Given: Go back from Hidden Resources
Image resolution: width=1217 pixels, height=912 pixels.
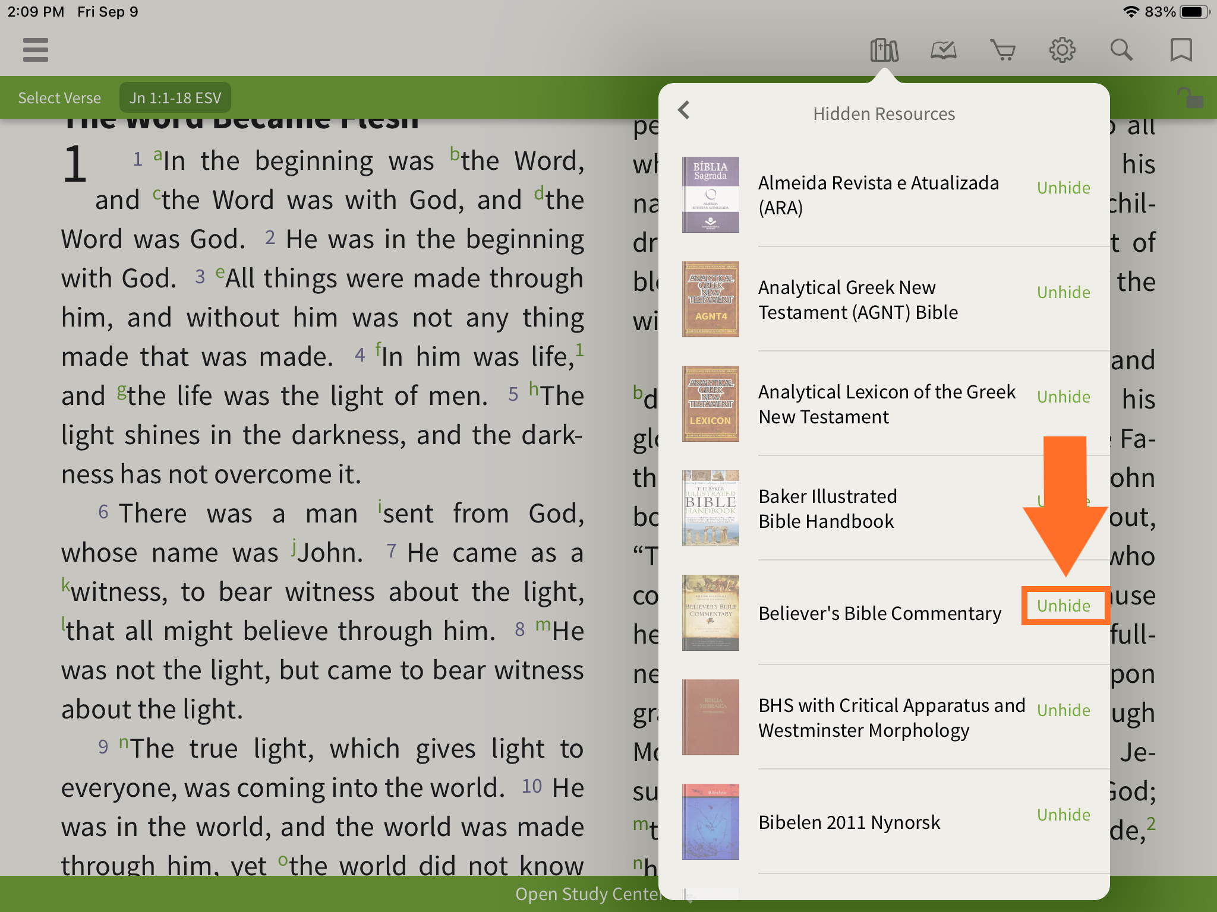Looking at the screenshot, I should click(685, 110).
